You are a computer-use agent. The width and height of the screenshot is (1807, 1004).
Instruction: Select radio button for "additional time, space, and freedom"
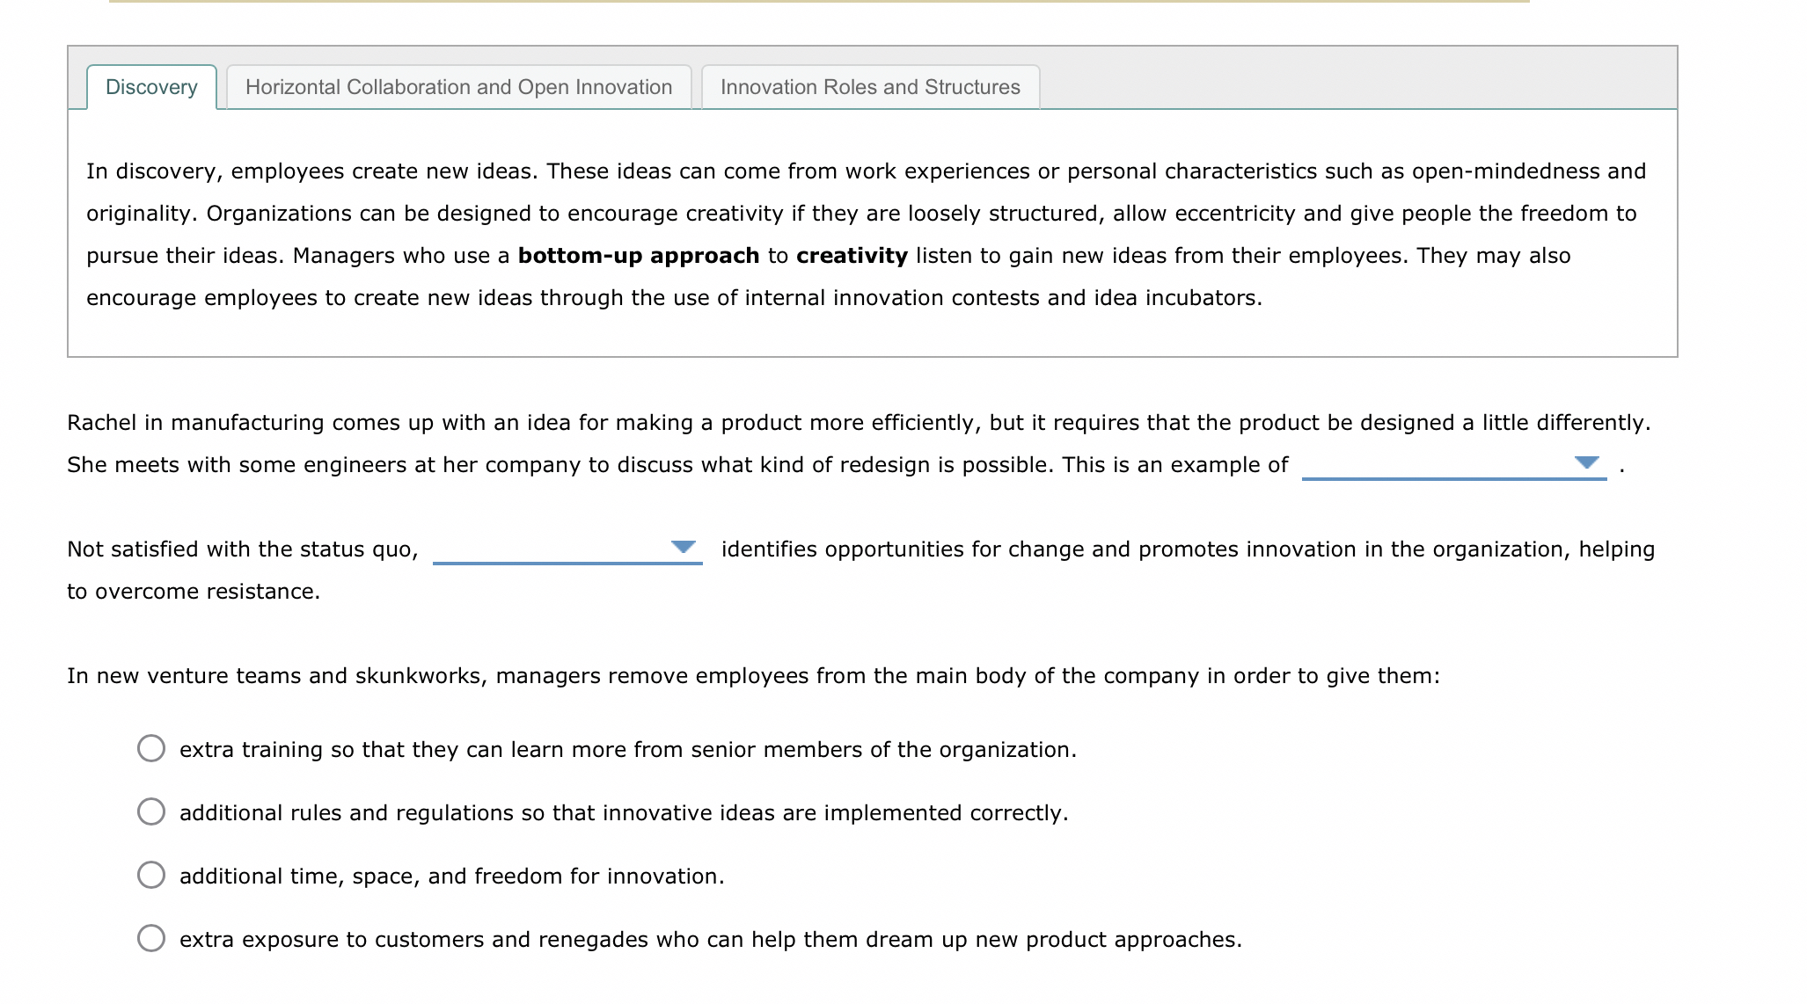[x=151, y=875]
